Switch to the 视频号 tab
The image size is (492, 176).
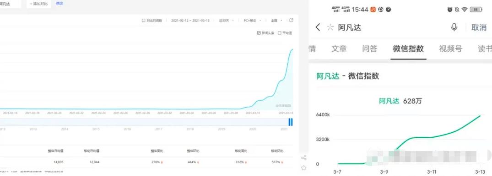(x=451, y=49)
